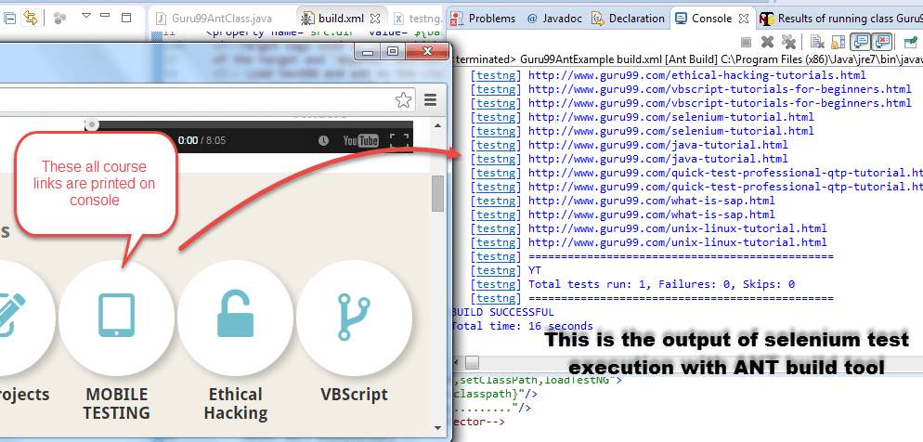Toggle Show Console on standard output change
Screen dimensions: 923x442
[x=860, y=42]
